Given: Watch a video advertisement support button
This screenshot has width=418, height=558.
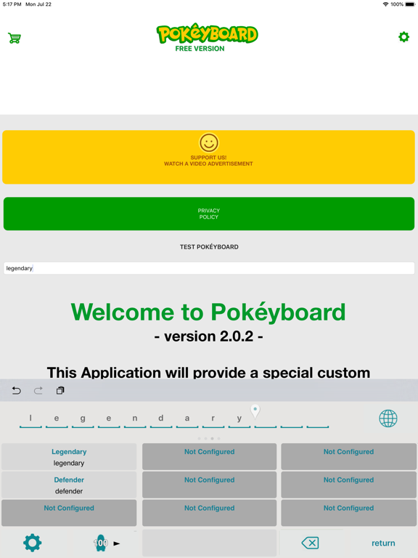Looking at the screenshot, I should point(209,157).
